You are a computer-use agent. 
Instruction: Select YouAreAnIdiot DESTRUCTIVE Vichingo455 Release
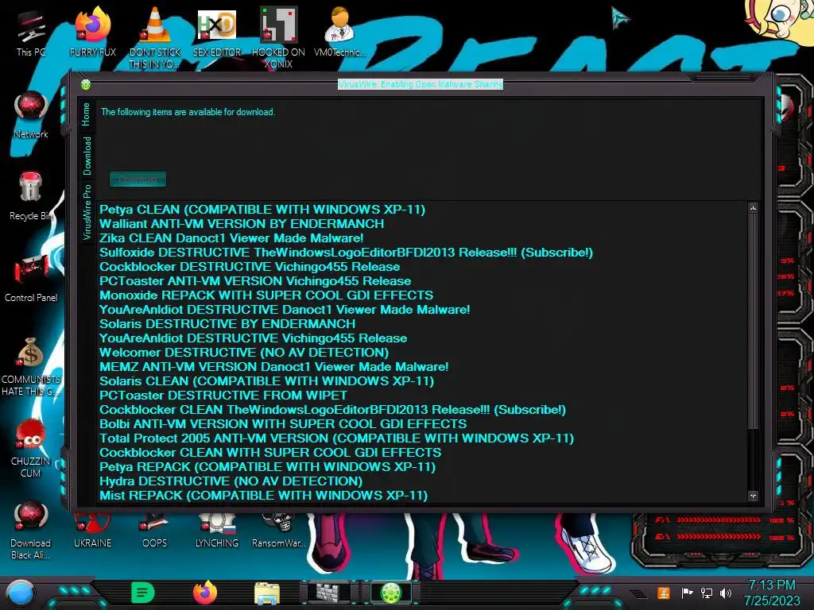254,338
